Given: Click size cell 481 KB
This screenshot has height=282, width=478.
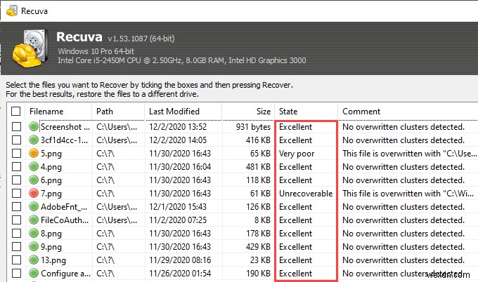Looking at the screenshot, I should point(258,167).
